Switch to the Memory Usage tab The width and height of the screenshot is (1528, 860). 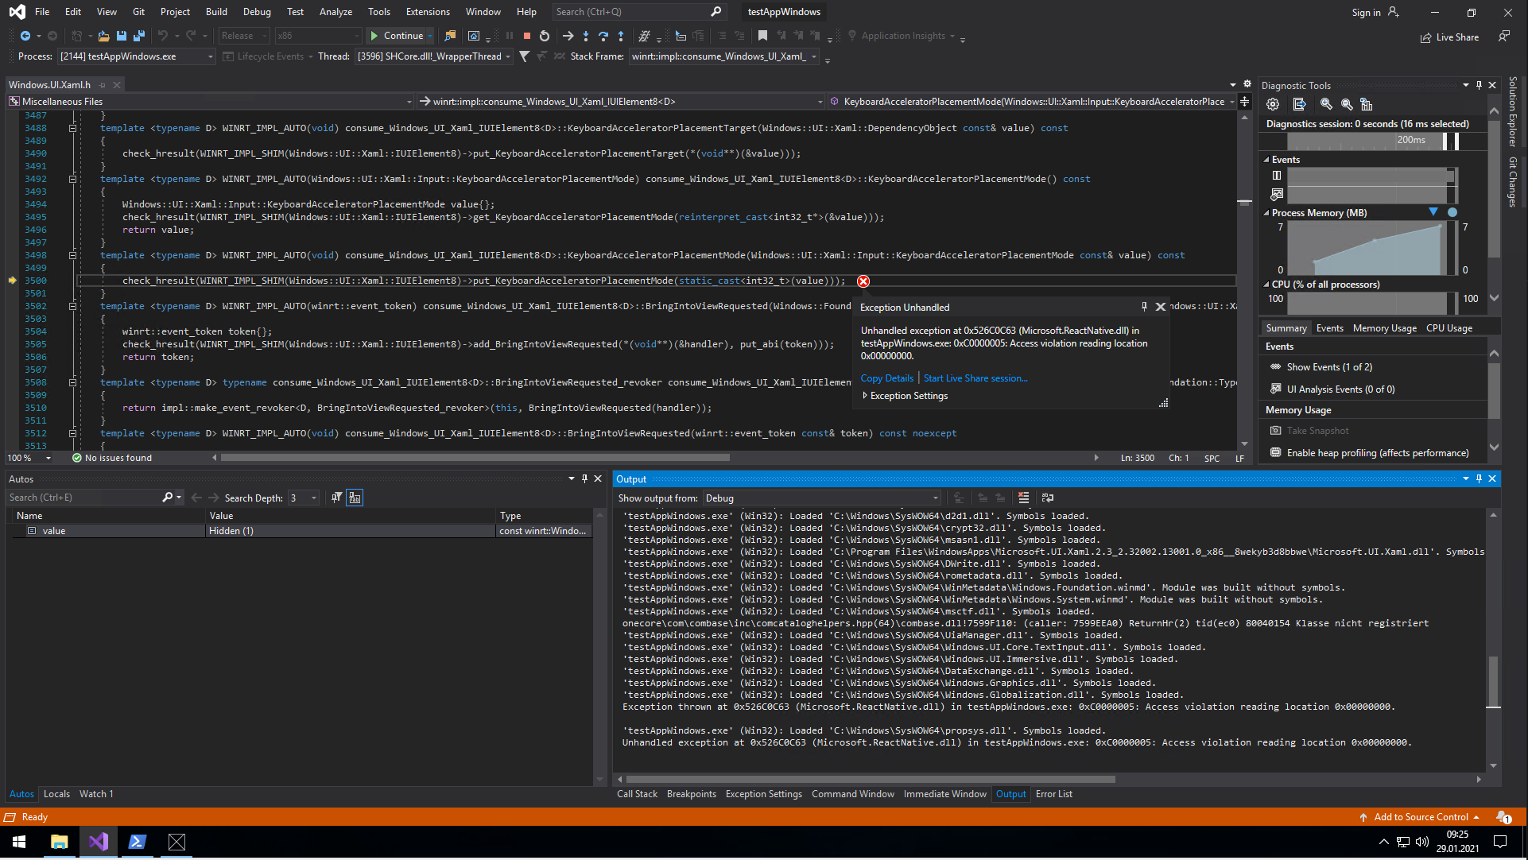click(x=1384, y=327)
